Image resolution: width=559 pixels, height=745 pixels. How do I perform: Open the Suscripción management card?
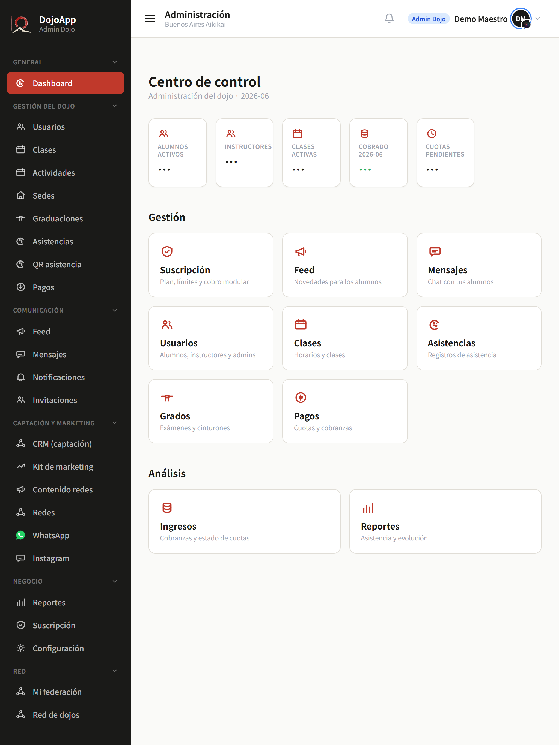tap(211, 265)
